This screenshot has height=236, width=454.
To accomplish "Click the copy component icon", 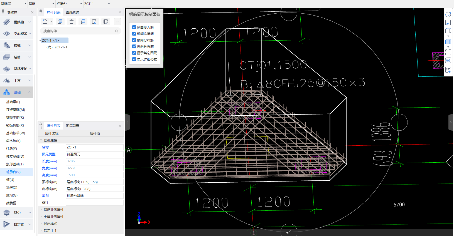I will (60, 22).
